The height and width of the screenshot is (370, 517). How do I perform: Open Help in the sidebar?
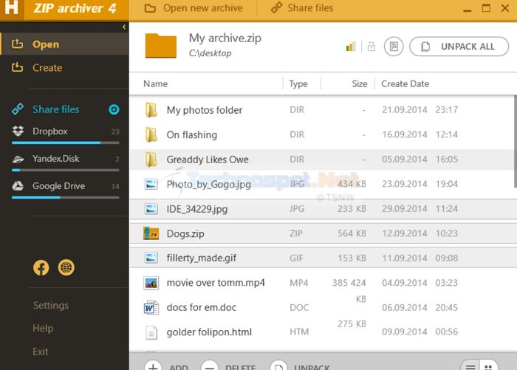tap(43, 328)
